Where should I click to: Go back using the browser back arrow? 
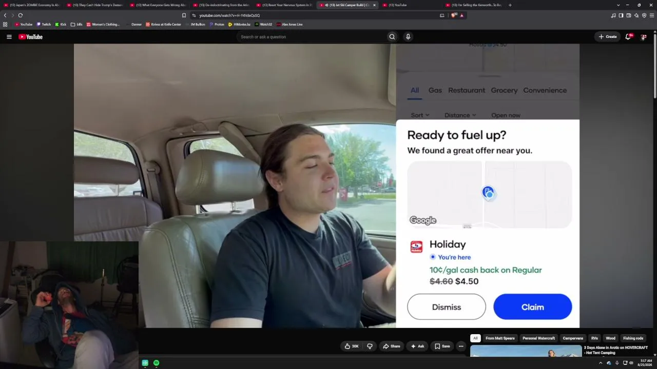(x=5, y=15)
